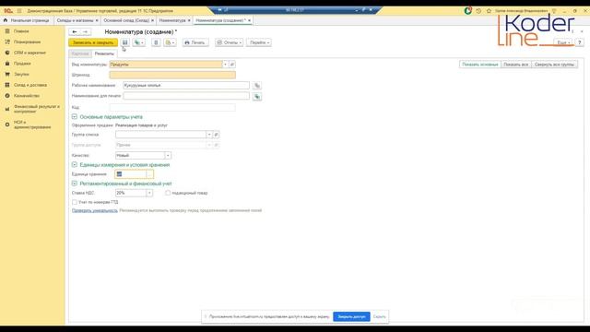The image size is (590, 332).
Task: Go back with the left arrow
Action: click(75, 32)
